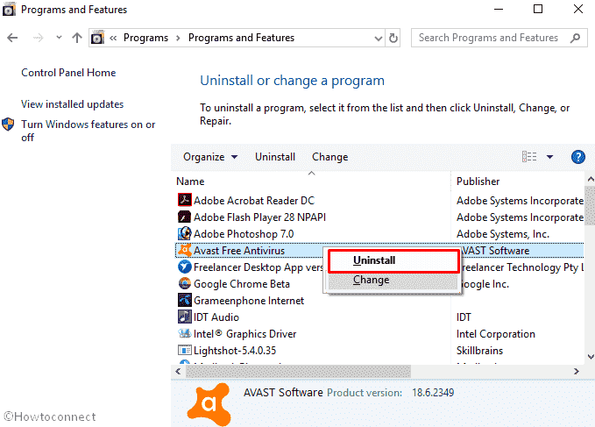Go up one folder level with up arrow
Viewport: 595px width, 427px height.
click(77, 39)
